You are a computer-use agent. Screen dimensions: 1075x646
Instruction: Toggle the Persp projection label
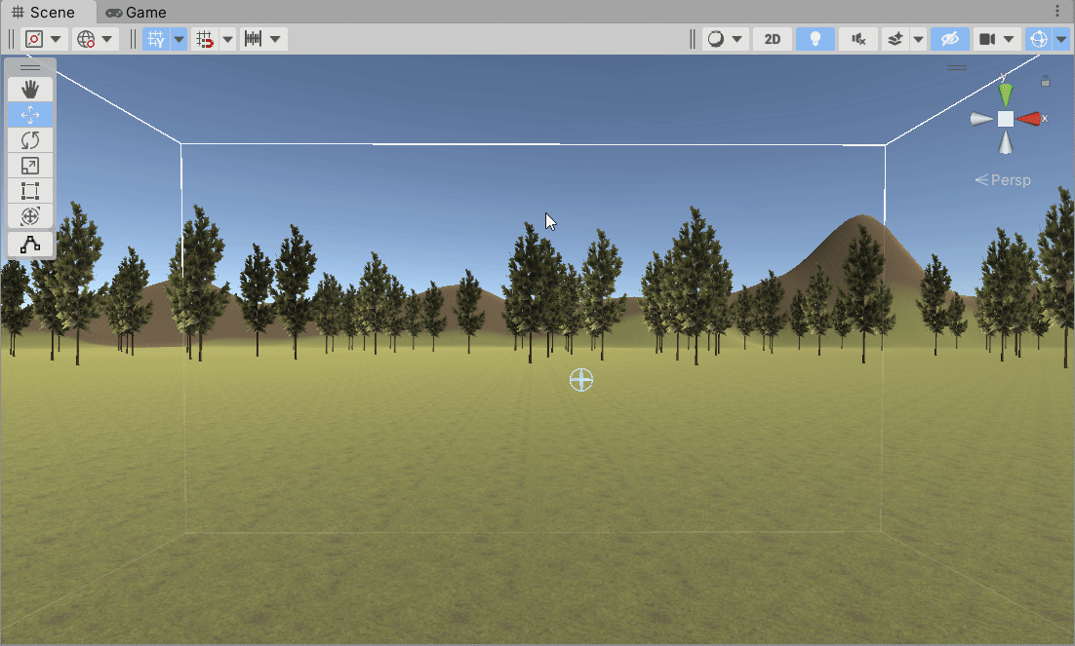coord(1003,180)
